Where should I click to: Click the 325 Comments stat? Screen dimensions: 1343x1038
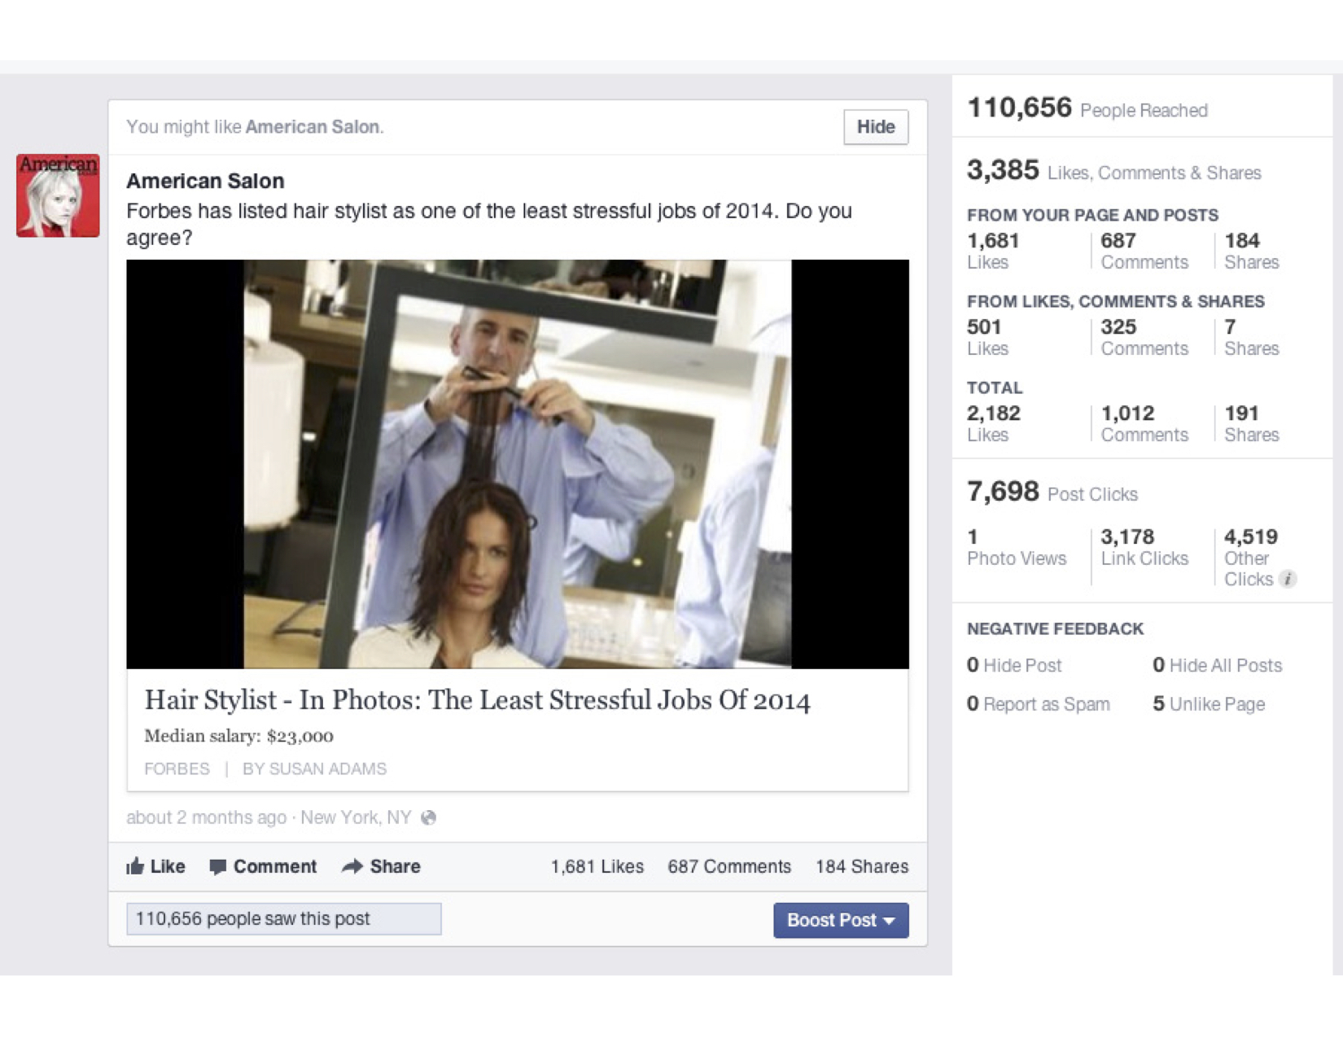tap(1144, 337)
